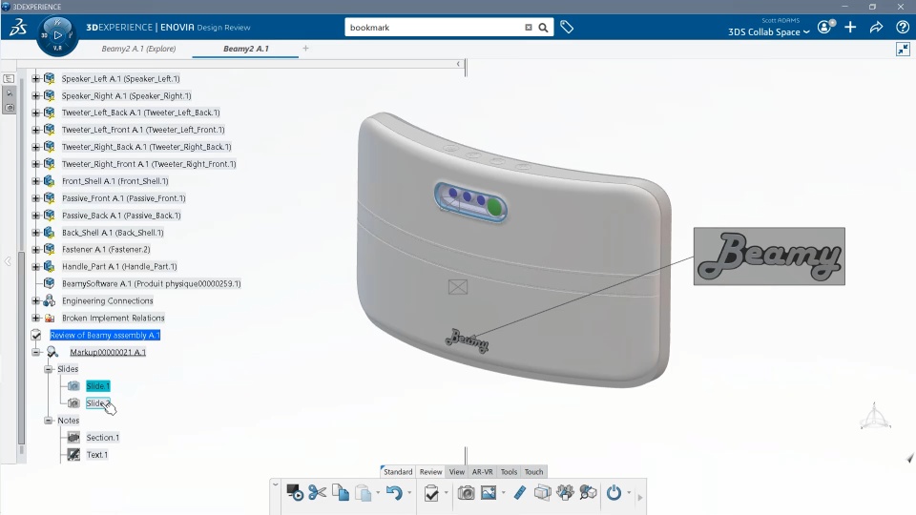916x515 pixels.
Task: Click the magnifier with cube icon
Action: click(589, 493)
